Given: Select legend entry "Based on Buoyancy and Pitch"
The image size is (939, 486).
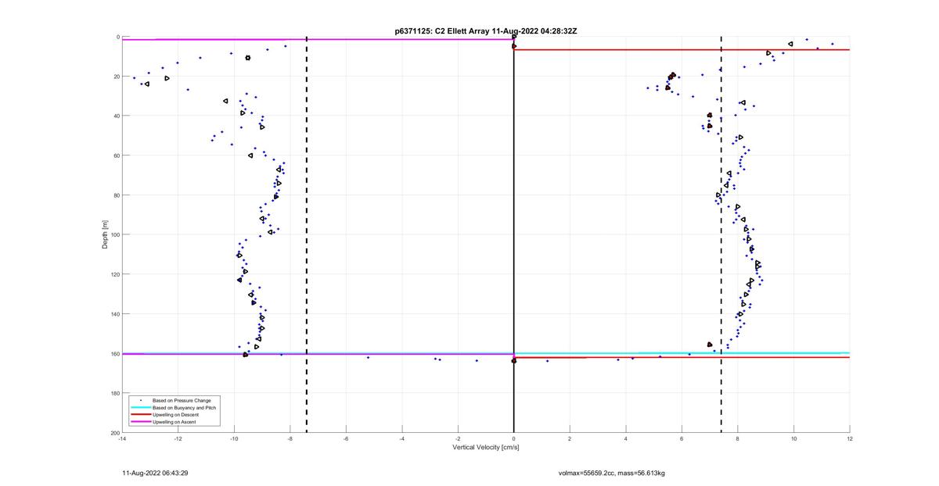Looking at the screenshot, I should (x=184, y=407).
